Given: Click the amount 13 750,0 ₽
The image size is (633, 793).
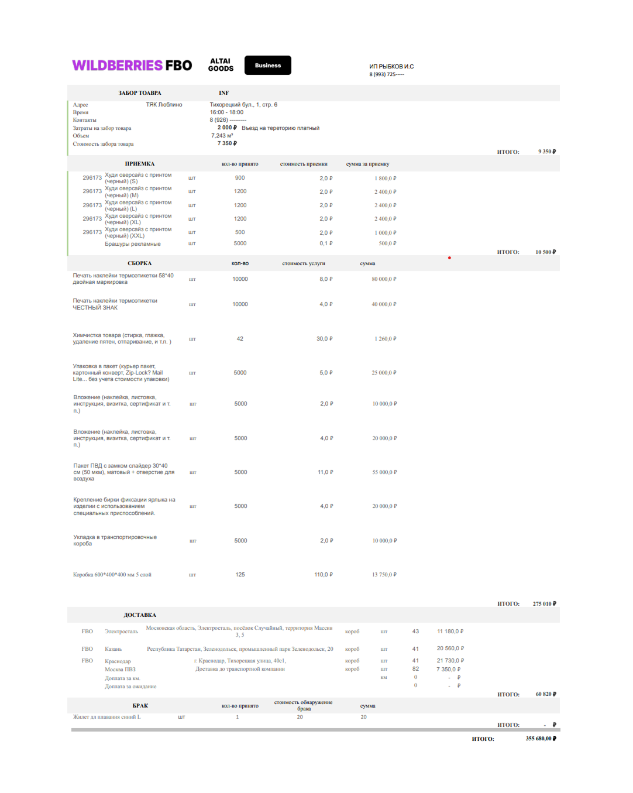Looking at the screenshot, I should [x=384, y=575].
